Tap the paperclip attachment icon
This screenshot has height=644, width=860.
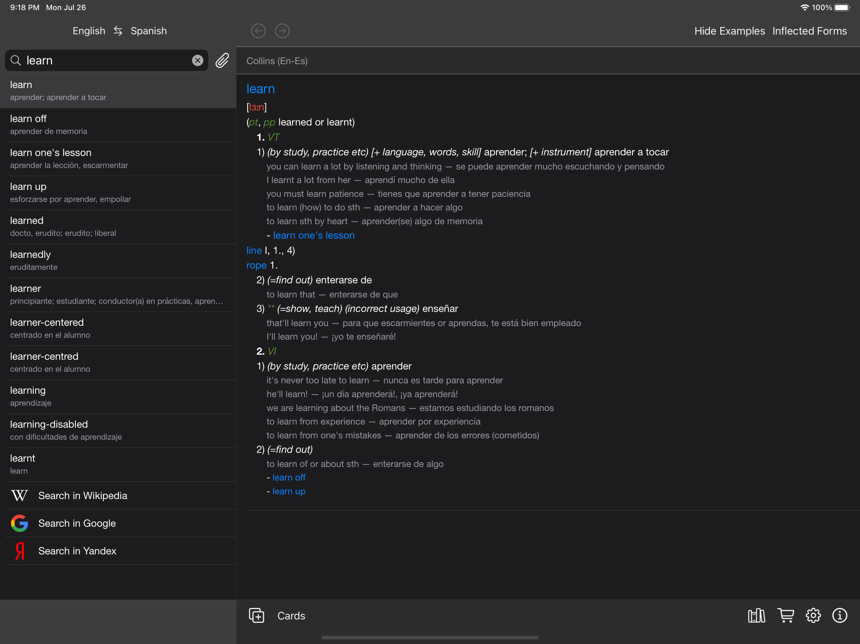pyautogui.click(x=222, y=60)
